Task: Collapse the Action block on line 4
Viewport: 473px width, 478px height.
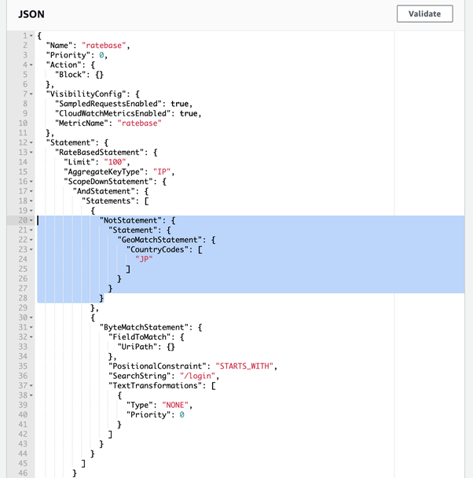Action: [31, 64]
